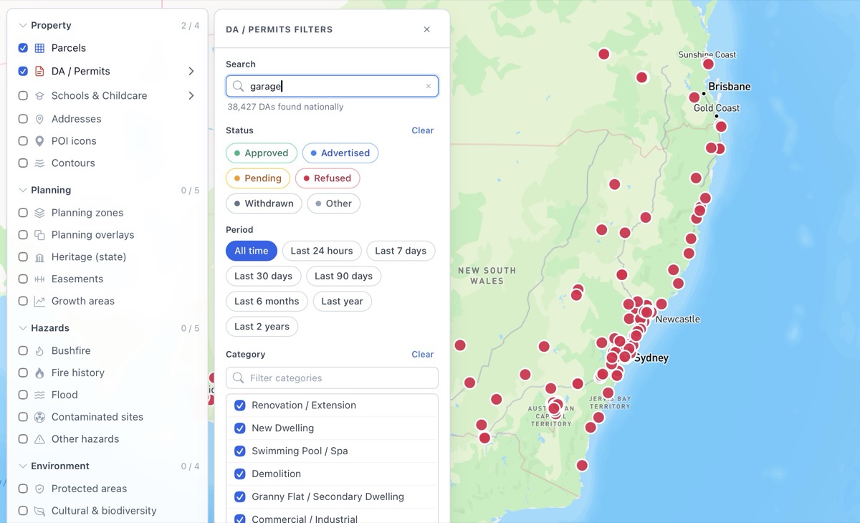Uncheck the Parcels layer checkbox
Image resolution: width=860 pixels, height=523 pixels.
23,48
